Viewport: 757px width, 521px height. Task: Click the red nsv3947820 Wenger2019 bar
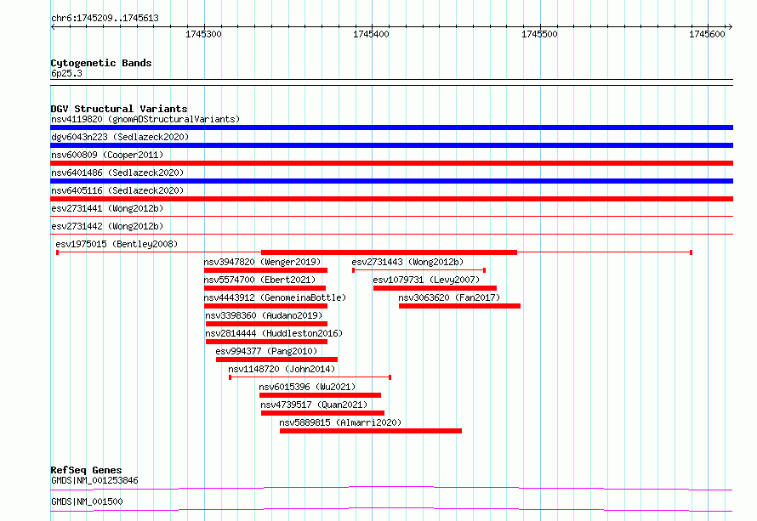pyautogui.click(x=266, y=270)
